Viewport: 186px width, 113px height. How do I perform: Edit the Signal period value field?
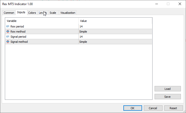coord(115,37)
